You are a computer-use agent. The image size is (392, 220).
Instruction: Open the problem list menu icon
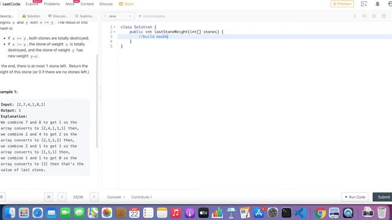1,197
